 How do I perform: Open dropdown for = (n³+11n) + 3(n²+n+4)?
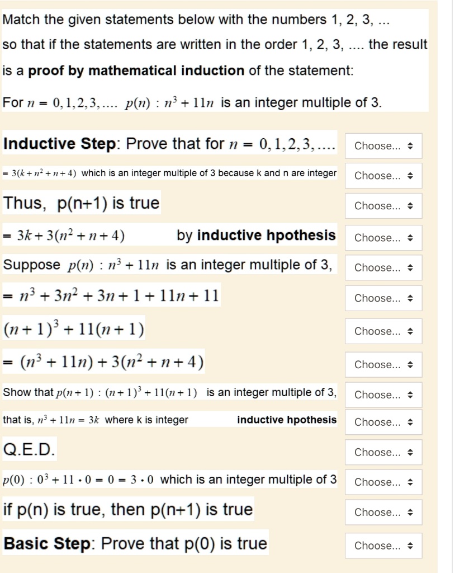point(383,364)
